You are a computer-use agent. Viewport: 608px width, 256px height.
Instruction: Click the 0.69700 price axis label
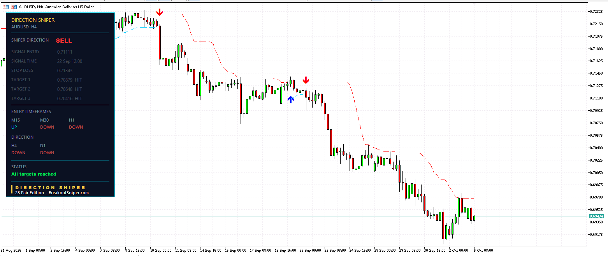(x=596, y=197)
